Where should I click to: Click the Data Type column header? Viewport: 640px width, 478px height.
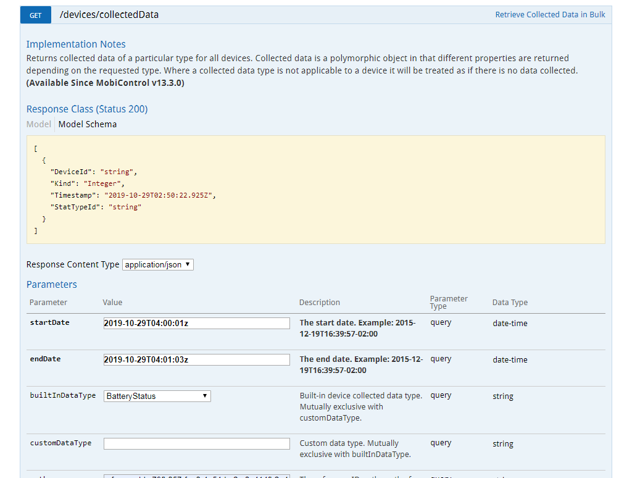pos(510,303)
